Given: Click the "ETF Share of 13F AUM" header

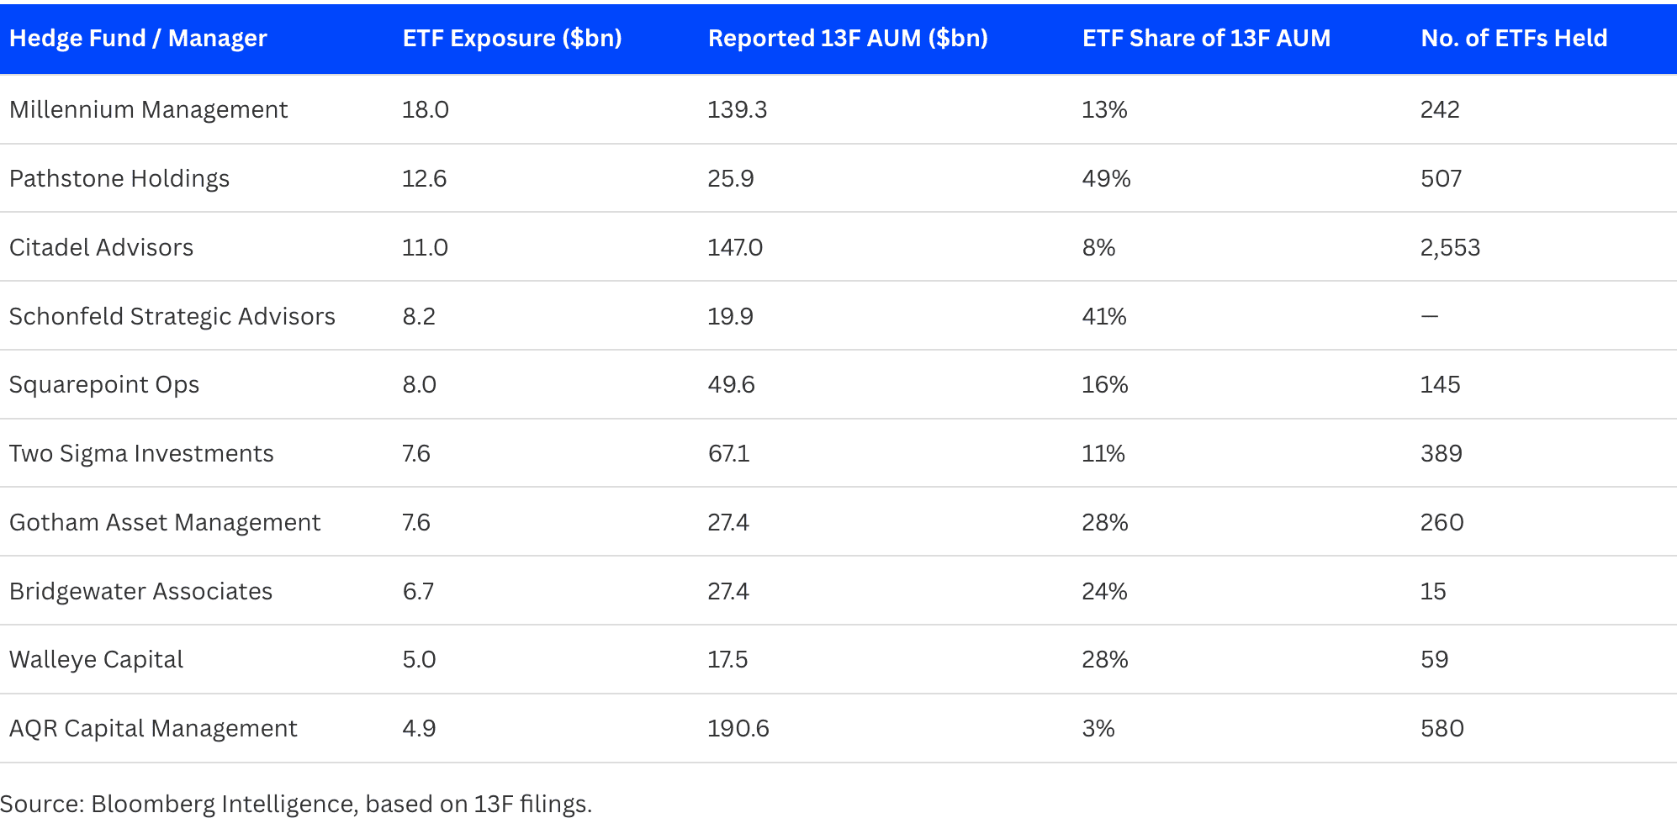Looking at the screenshot, I should 1206,39.
